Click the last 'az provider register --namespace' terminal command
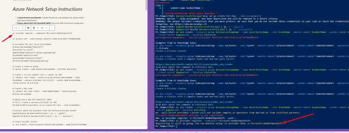The width and height of the screenshot is (349, 133). pyautogui.click(x=213, y=120)
